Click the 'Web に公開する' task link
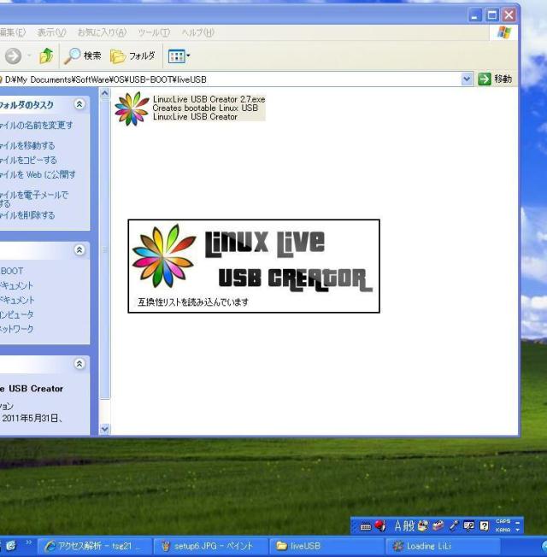Screen dimensions: 547x557 [x=43, y=174]
